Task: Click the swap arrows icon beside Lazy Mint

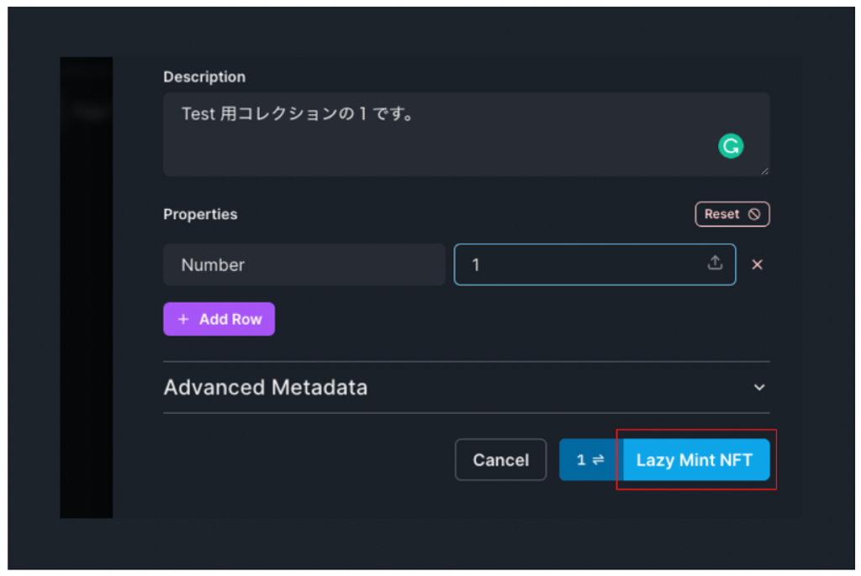Action: coord(598,460)
